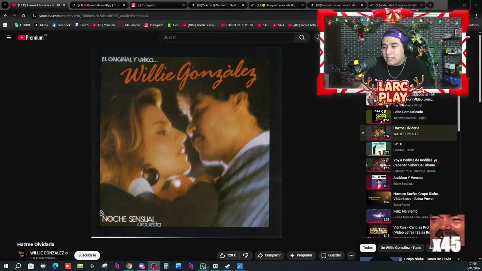
Task: Launch Microsoft Store from the taskbar
Action: (31, 266)
